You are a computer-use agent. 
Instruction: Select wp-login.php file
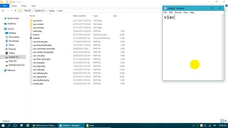coord(39,66)
